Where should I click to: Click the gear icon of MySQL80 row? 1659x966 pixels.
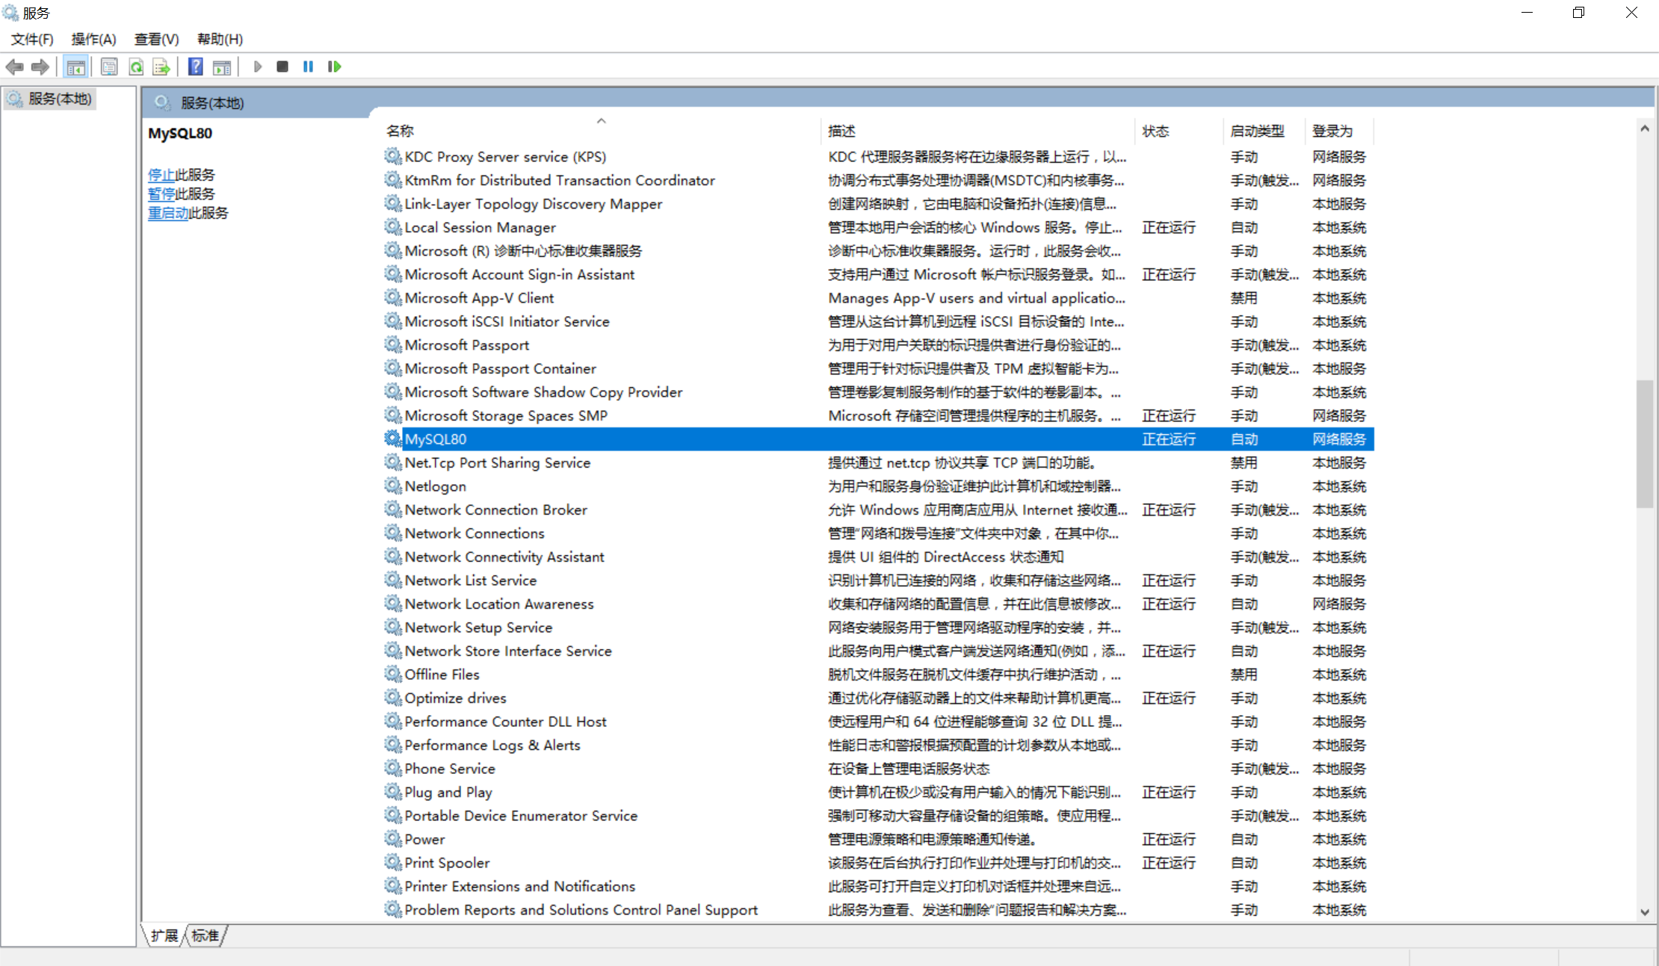tap(393, 439)
